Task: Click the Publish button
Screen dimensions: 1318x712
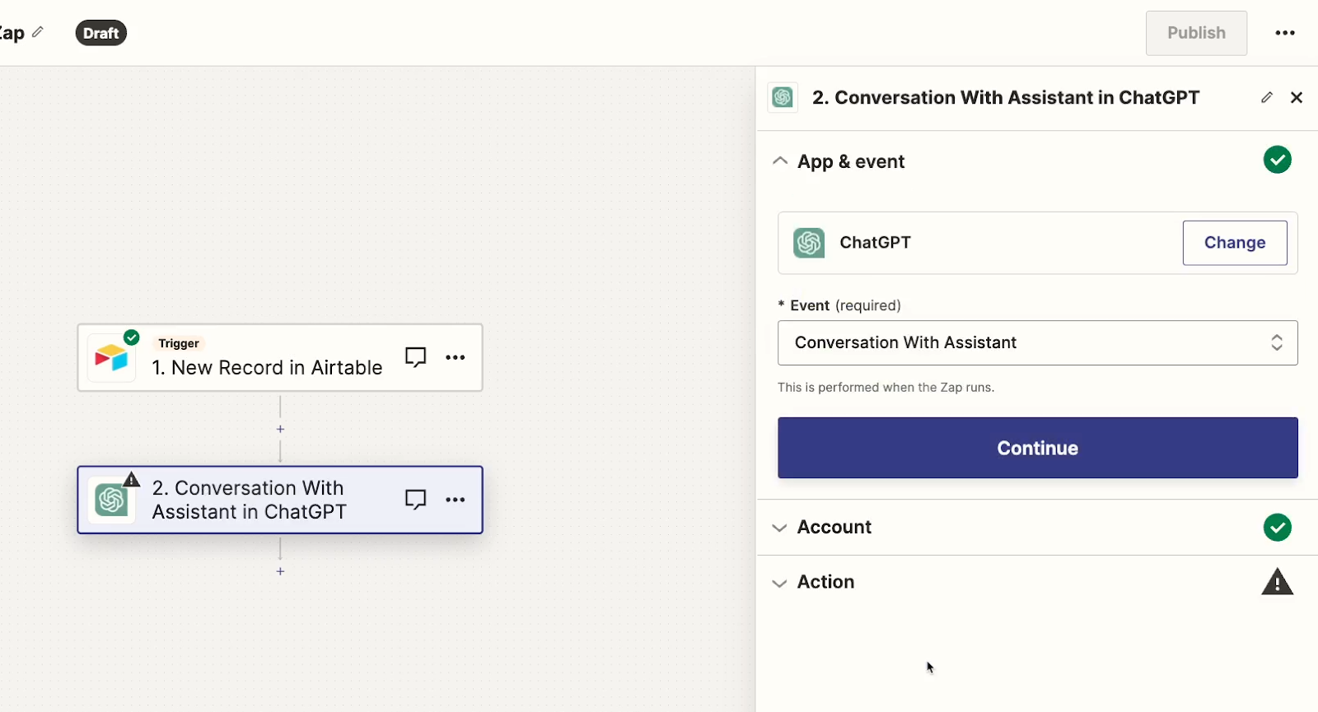Action: (x=1196, y=33)
